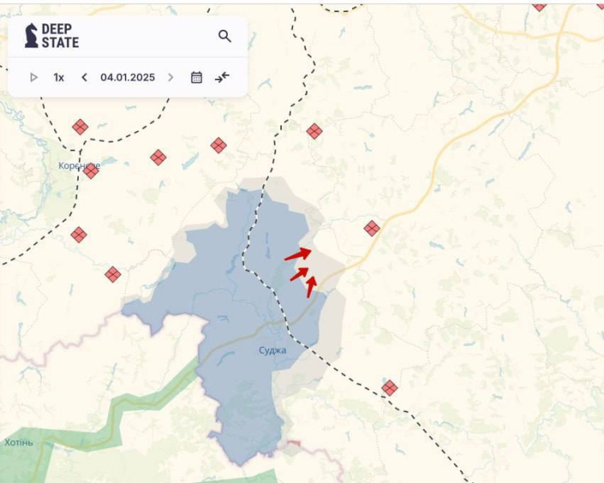This screenshot has width=604, height=483.
Task: Open the calendar date picker icon
Action: pos(197,77)
